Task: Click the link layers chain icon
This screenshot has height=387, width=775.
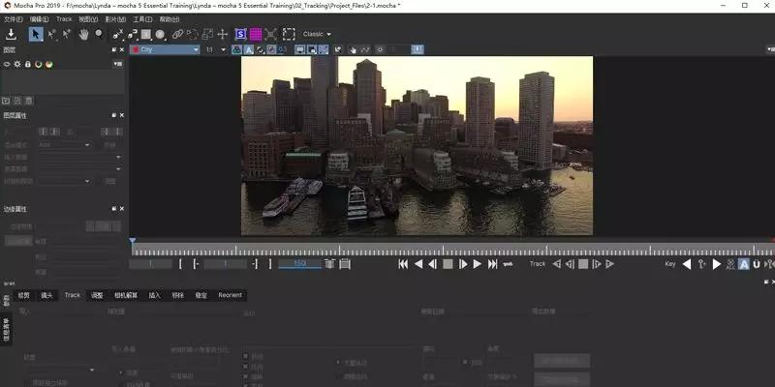Action: point(177,34)
